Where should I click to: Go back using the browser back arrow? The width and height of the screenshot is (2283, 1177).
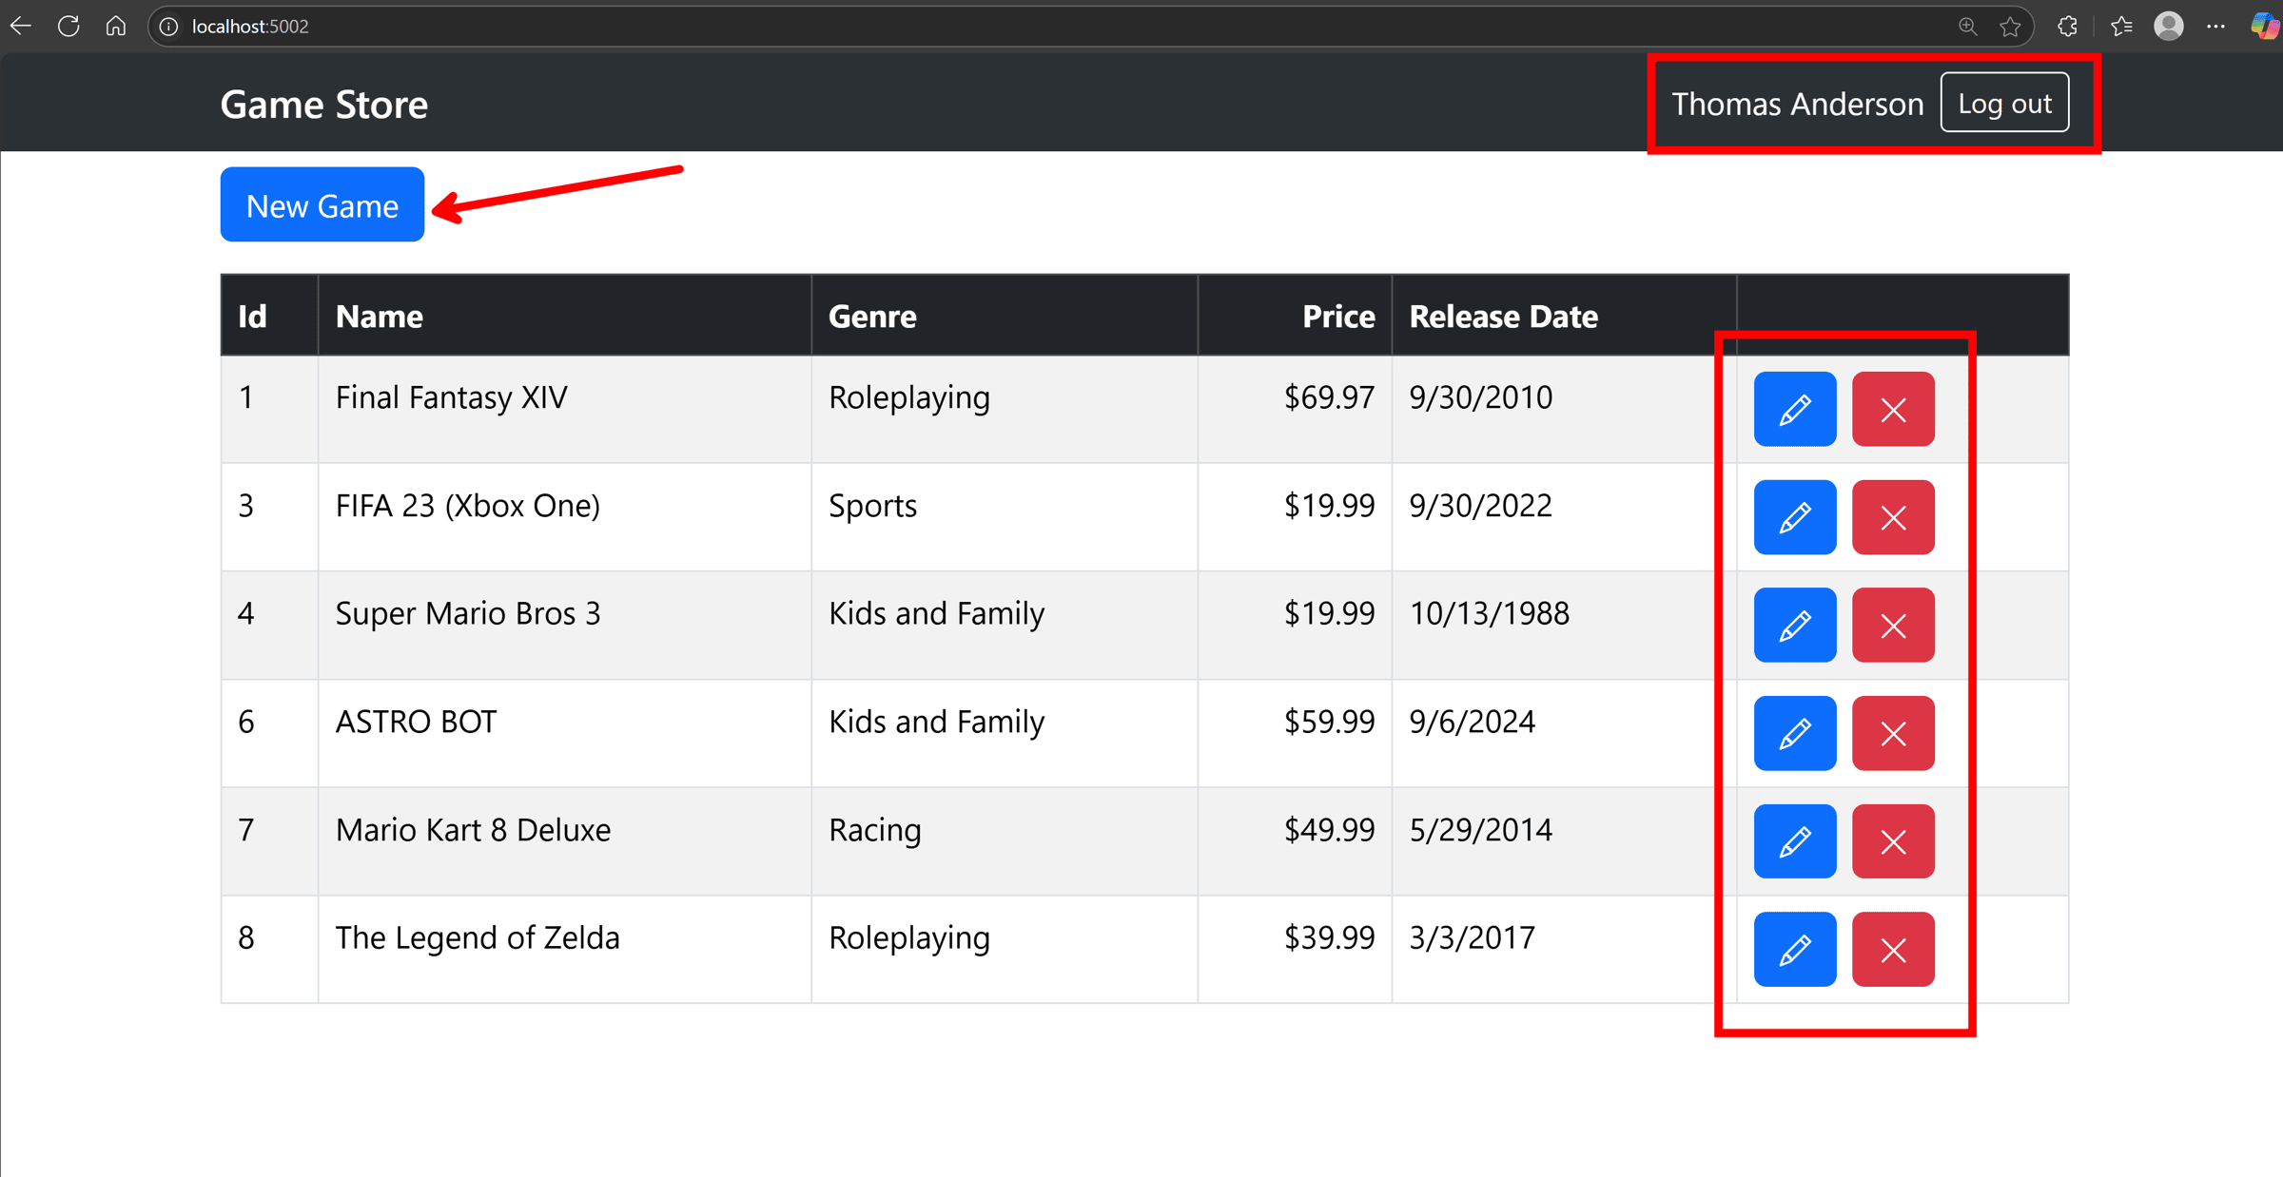tap(21, 26)
